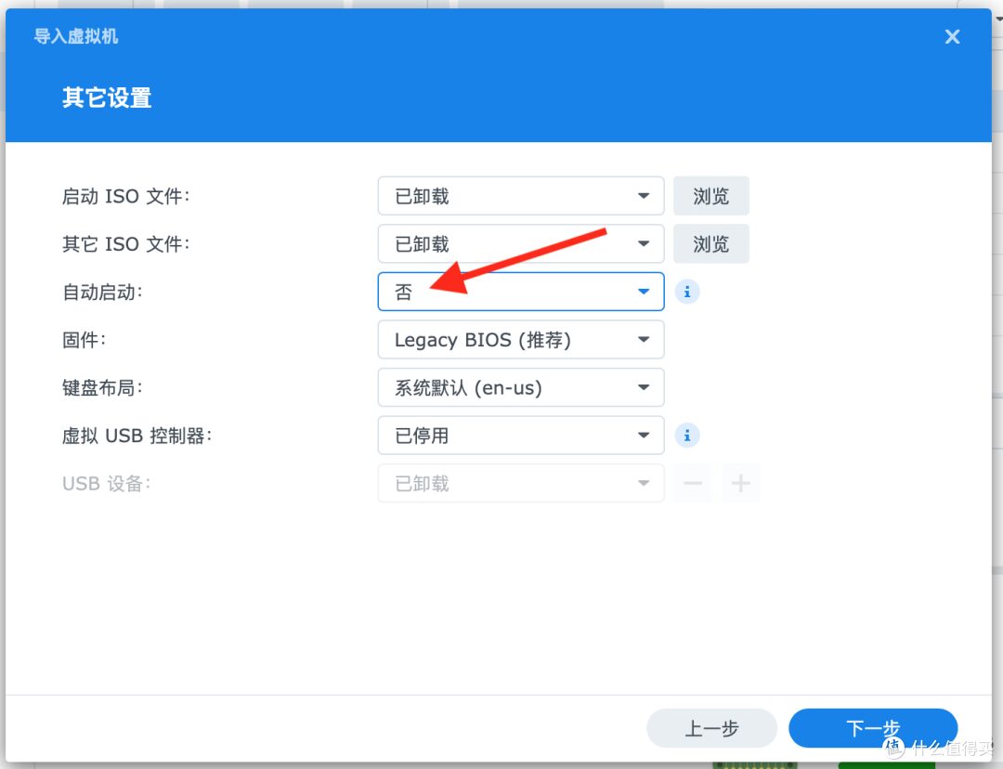The height and width of the screenshot is (769, 1003).
Task: Click the 上一步 button
Action: click(711, 728)
